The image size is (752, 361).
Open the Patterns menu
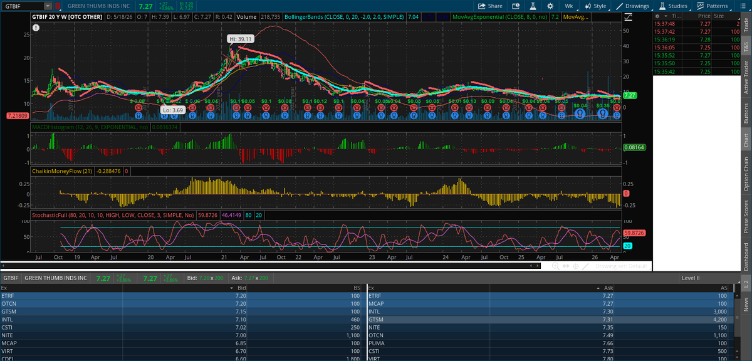tap(713, 6)
